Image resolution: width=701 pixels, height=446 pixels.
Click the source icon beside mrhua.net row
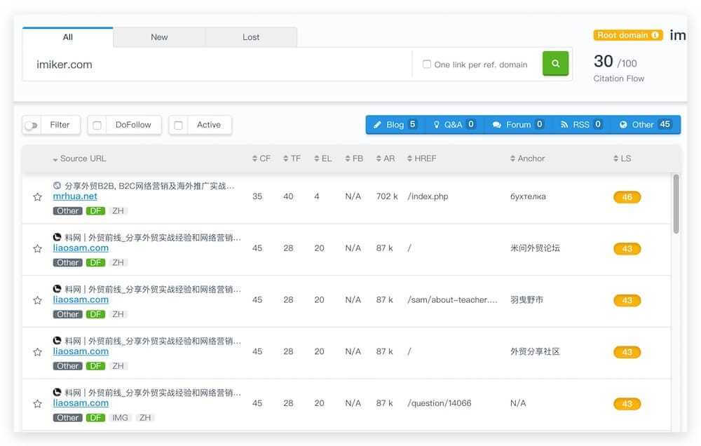(56, 185)
